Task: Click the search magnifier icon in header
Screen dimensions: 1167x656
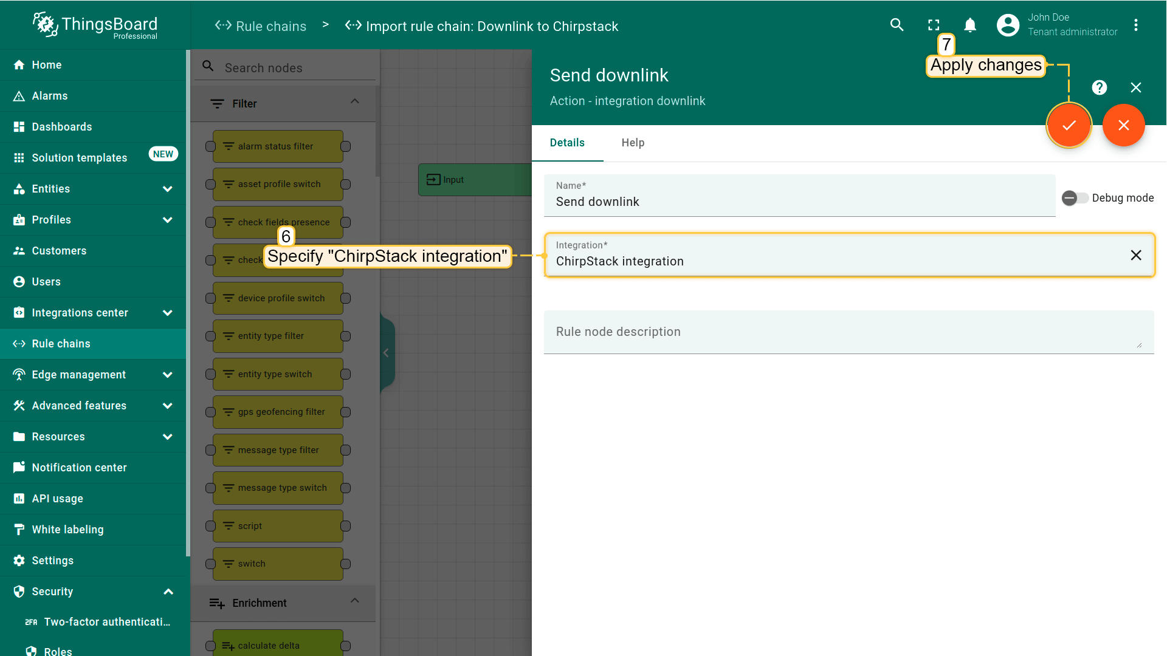Action: (x=897, y=25)
